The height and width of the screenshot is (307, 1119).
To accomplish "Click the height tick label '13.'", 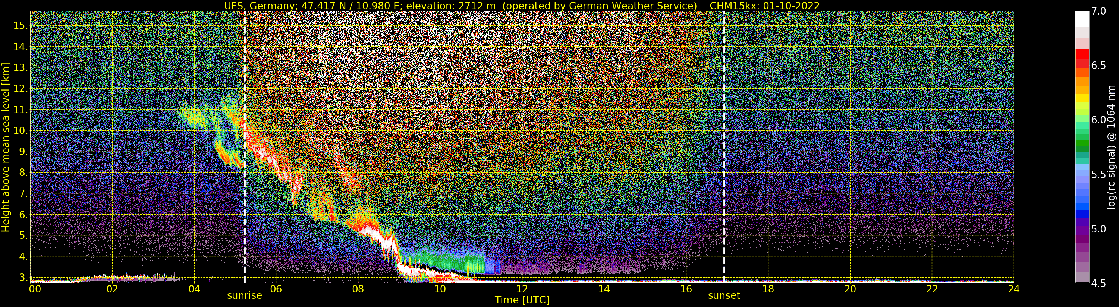I will coord(21,68).
